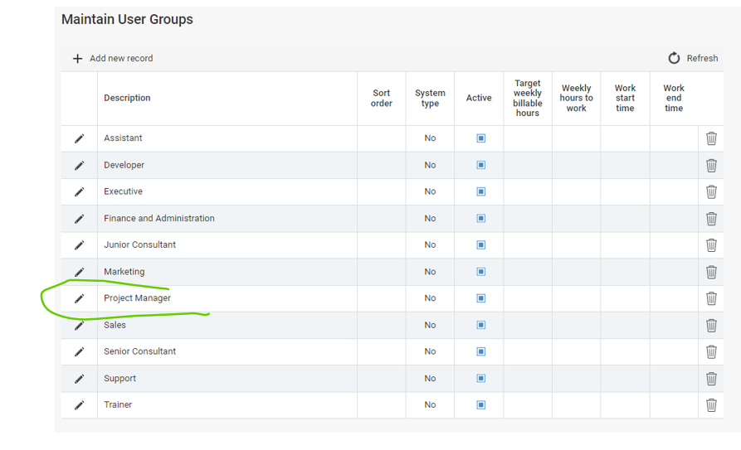
Task: Edit the Marketing row with pencil icon
Action: (80, 272)
